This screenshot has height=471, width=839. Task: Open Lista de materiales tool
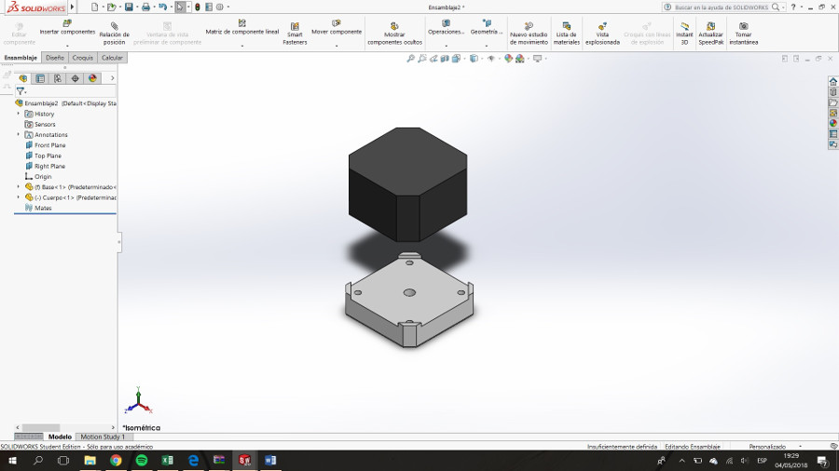[x=567, y=34]
